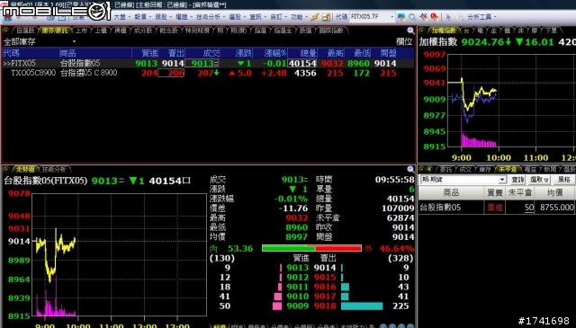Open the 權益 tab in account panel
Viewport: 576px width, 328px height.
[x=530, y=169]
